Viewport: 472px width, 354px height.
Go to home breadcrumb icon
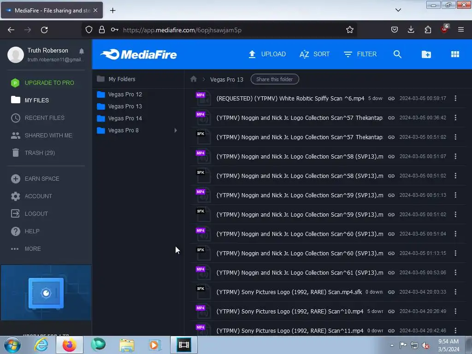click(194, 79)
